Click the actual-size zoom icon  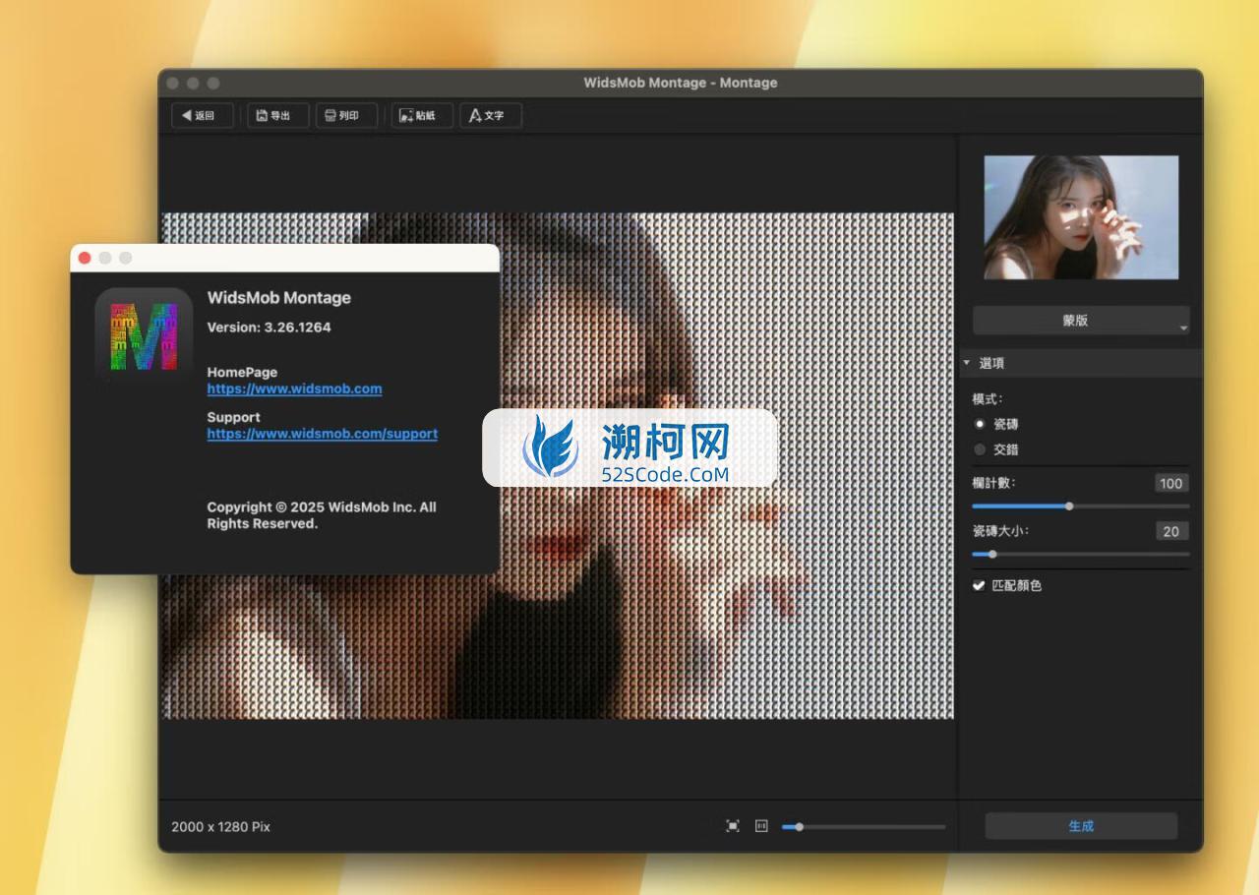(761, 826)
